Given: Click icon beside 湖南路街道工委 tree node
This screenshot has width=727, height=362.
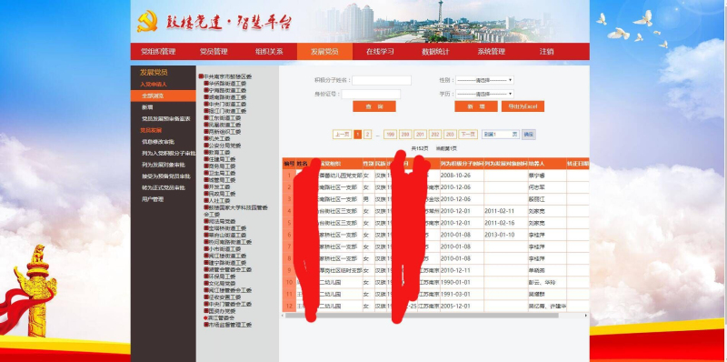Looking at the screenshot, I should pos(206,97).
